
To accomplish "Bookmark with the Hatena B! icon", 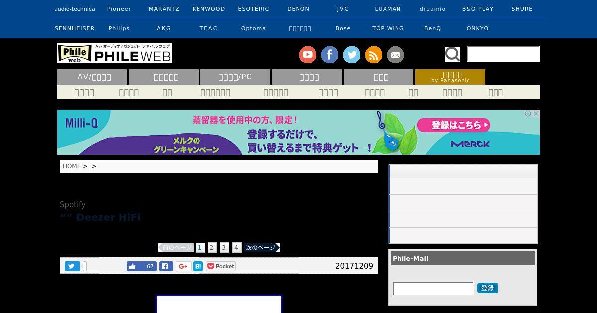I will 198,266.
